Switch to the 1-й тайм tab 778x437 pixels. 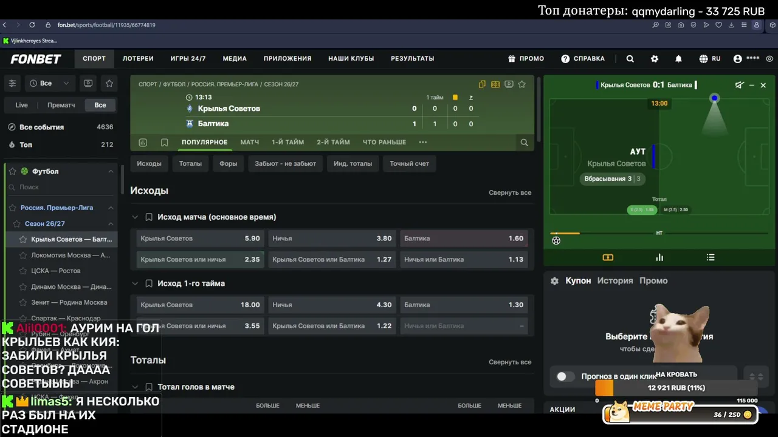point(287,143)
